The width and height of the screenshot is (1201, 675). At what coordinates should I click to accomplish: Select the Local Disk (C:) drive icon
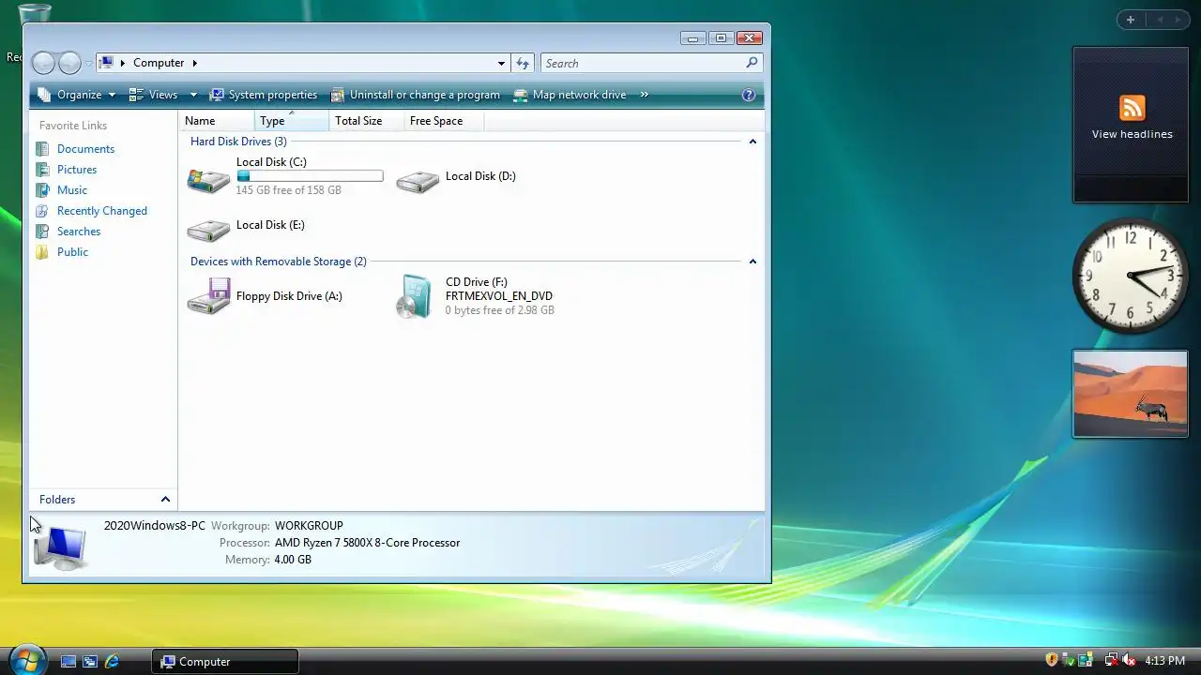tap(208, 180)
